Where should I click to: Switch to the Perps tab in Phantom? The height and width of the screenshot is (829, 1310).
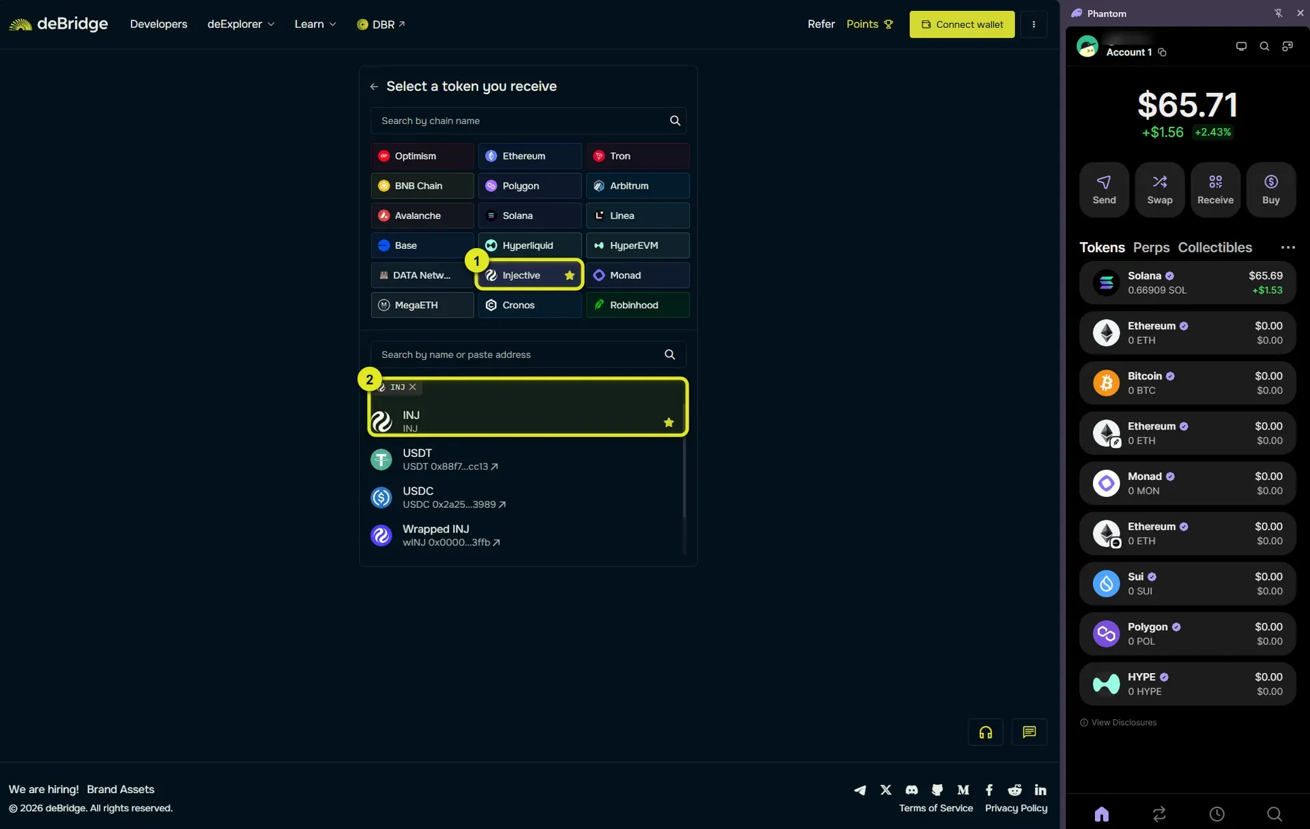1151,247
